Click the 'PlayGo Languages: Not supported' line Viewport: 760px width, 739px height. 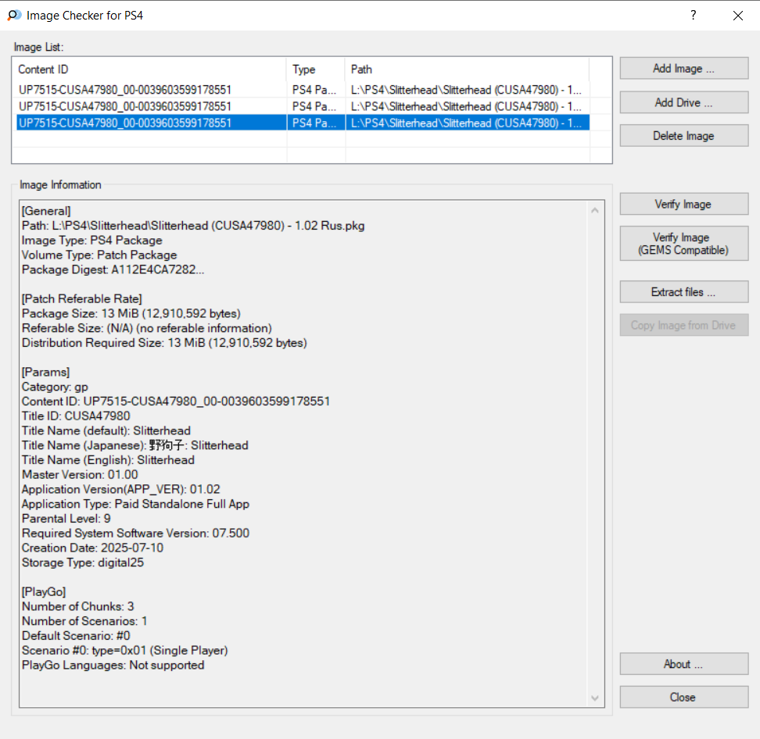[x=113, y=665]
